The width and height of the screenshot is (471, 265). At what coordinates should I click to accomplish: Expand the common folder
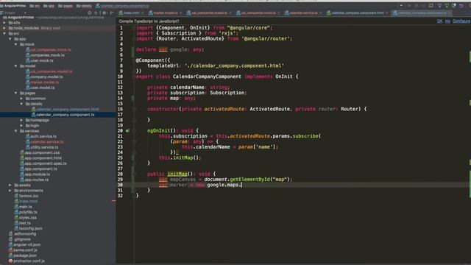[x=21, y=98]
